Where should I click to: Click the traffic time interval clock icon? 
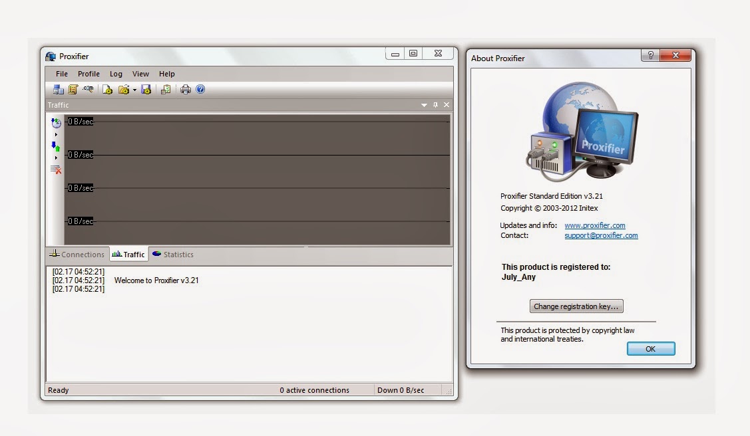56,123
